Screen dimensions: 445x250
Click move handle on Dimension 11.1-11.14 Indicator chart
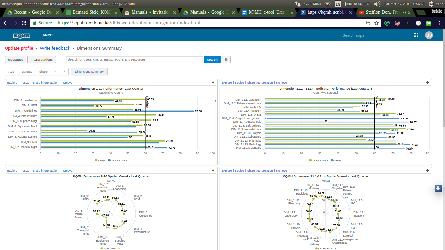[427, 83]
